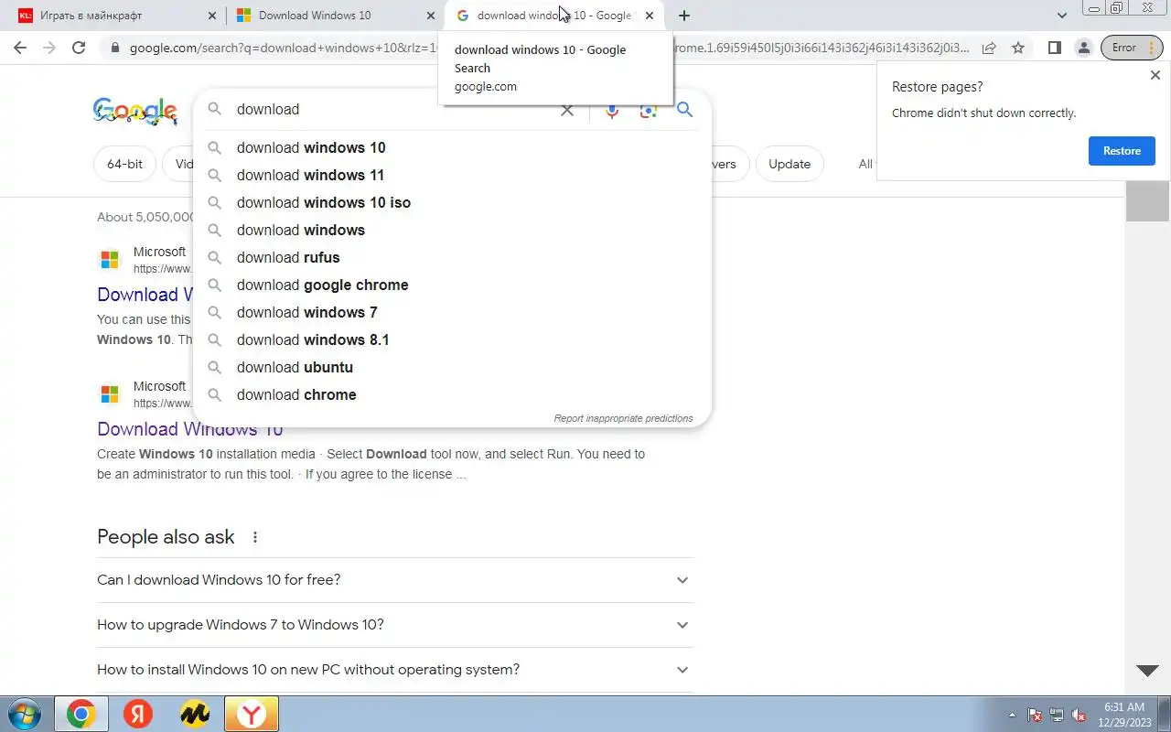Open the second Download Windows 10 result link

tap(190, 429)
